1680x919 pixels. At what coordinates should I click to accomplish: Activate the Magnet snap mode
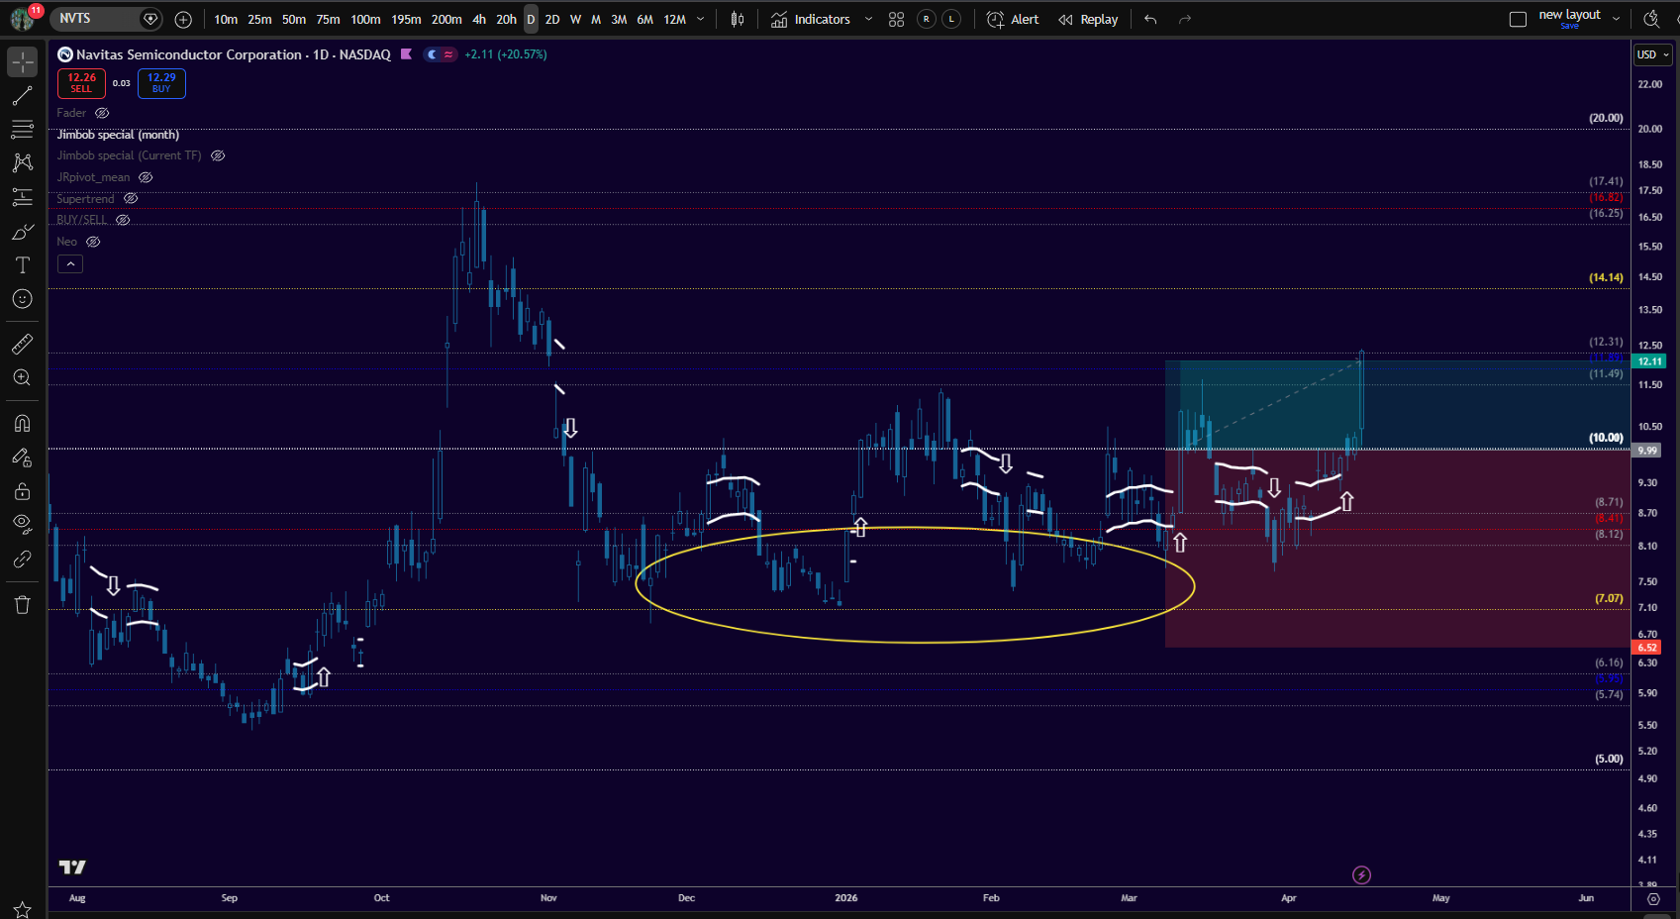click(22, 424)
